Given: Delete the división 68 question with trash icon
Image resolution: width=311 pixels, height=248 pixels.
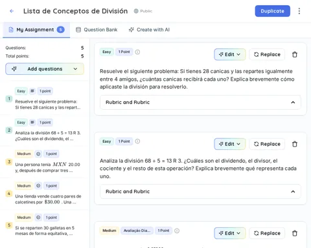Looking at the screenshot, I should tap(295, 144).
